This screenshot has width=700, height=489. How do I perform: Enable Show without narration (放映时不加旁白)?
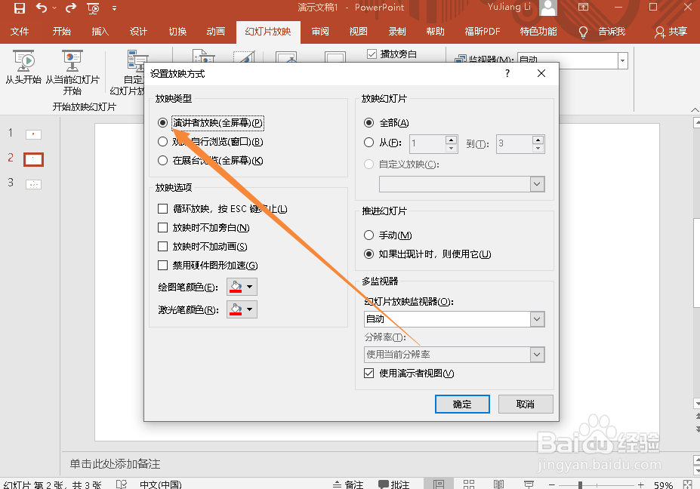162,228
